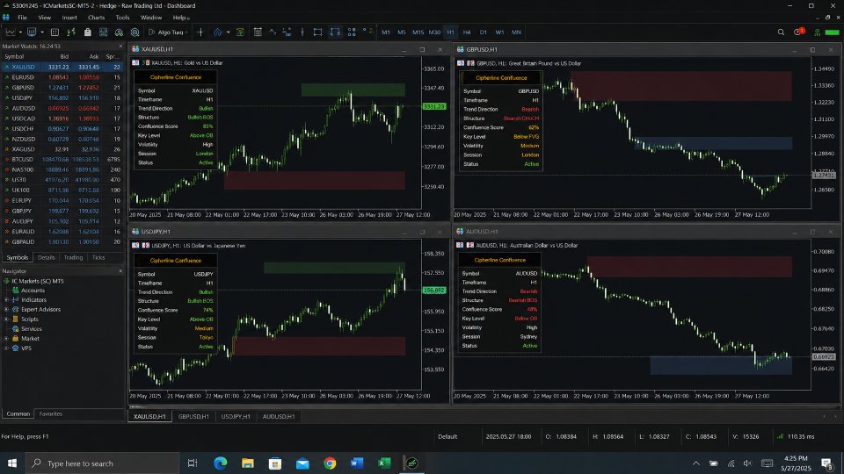The height and width of the screenshot is (474, 844).
Task: Switch timeframe to D1
Action: tap(484, 32)
